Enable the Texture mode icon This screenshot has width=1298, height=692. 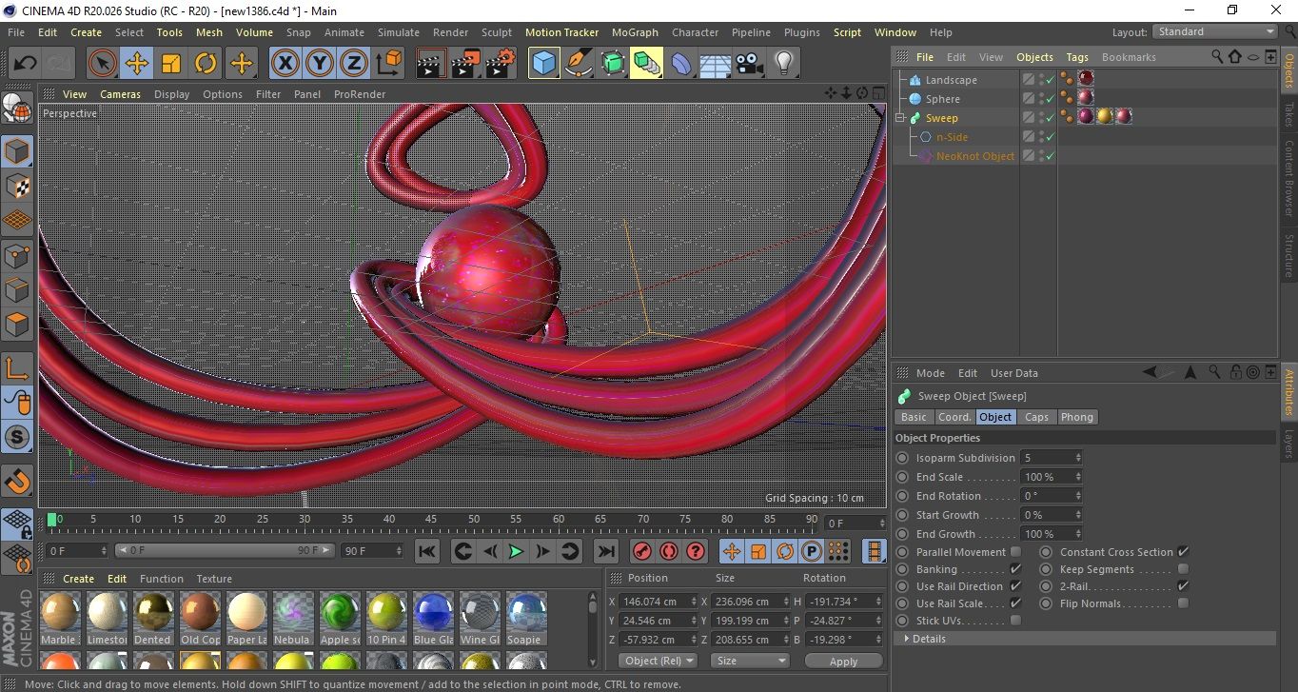point(17,187)
